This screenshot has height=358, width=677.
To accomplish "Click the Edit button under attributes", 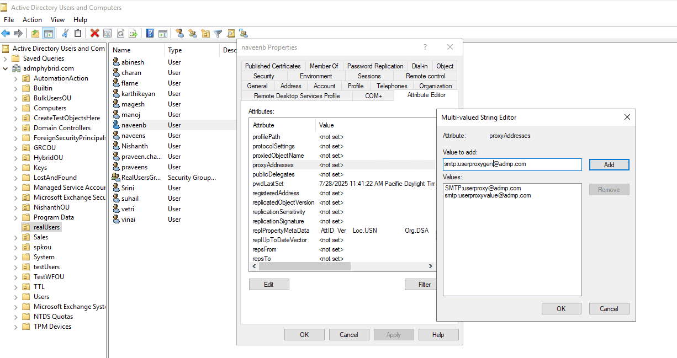I will pyautogui.click(x=269, y=284).
